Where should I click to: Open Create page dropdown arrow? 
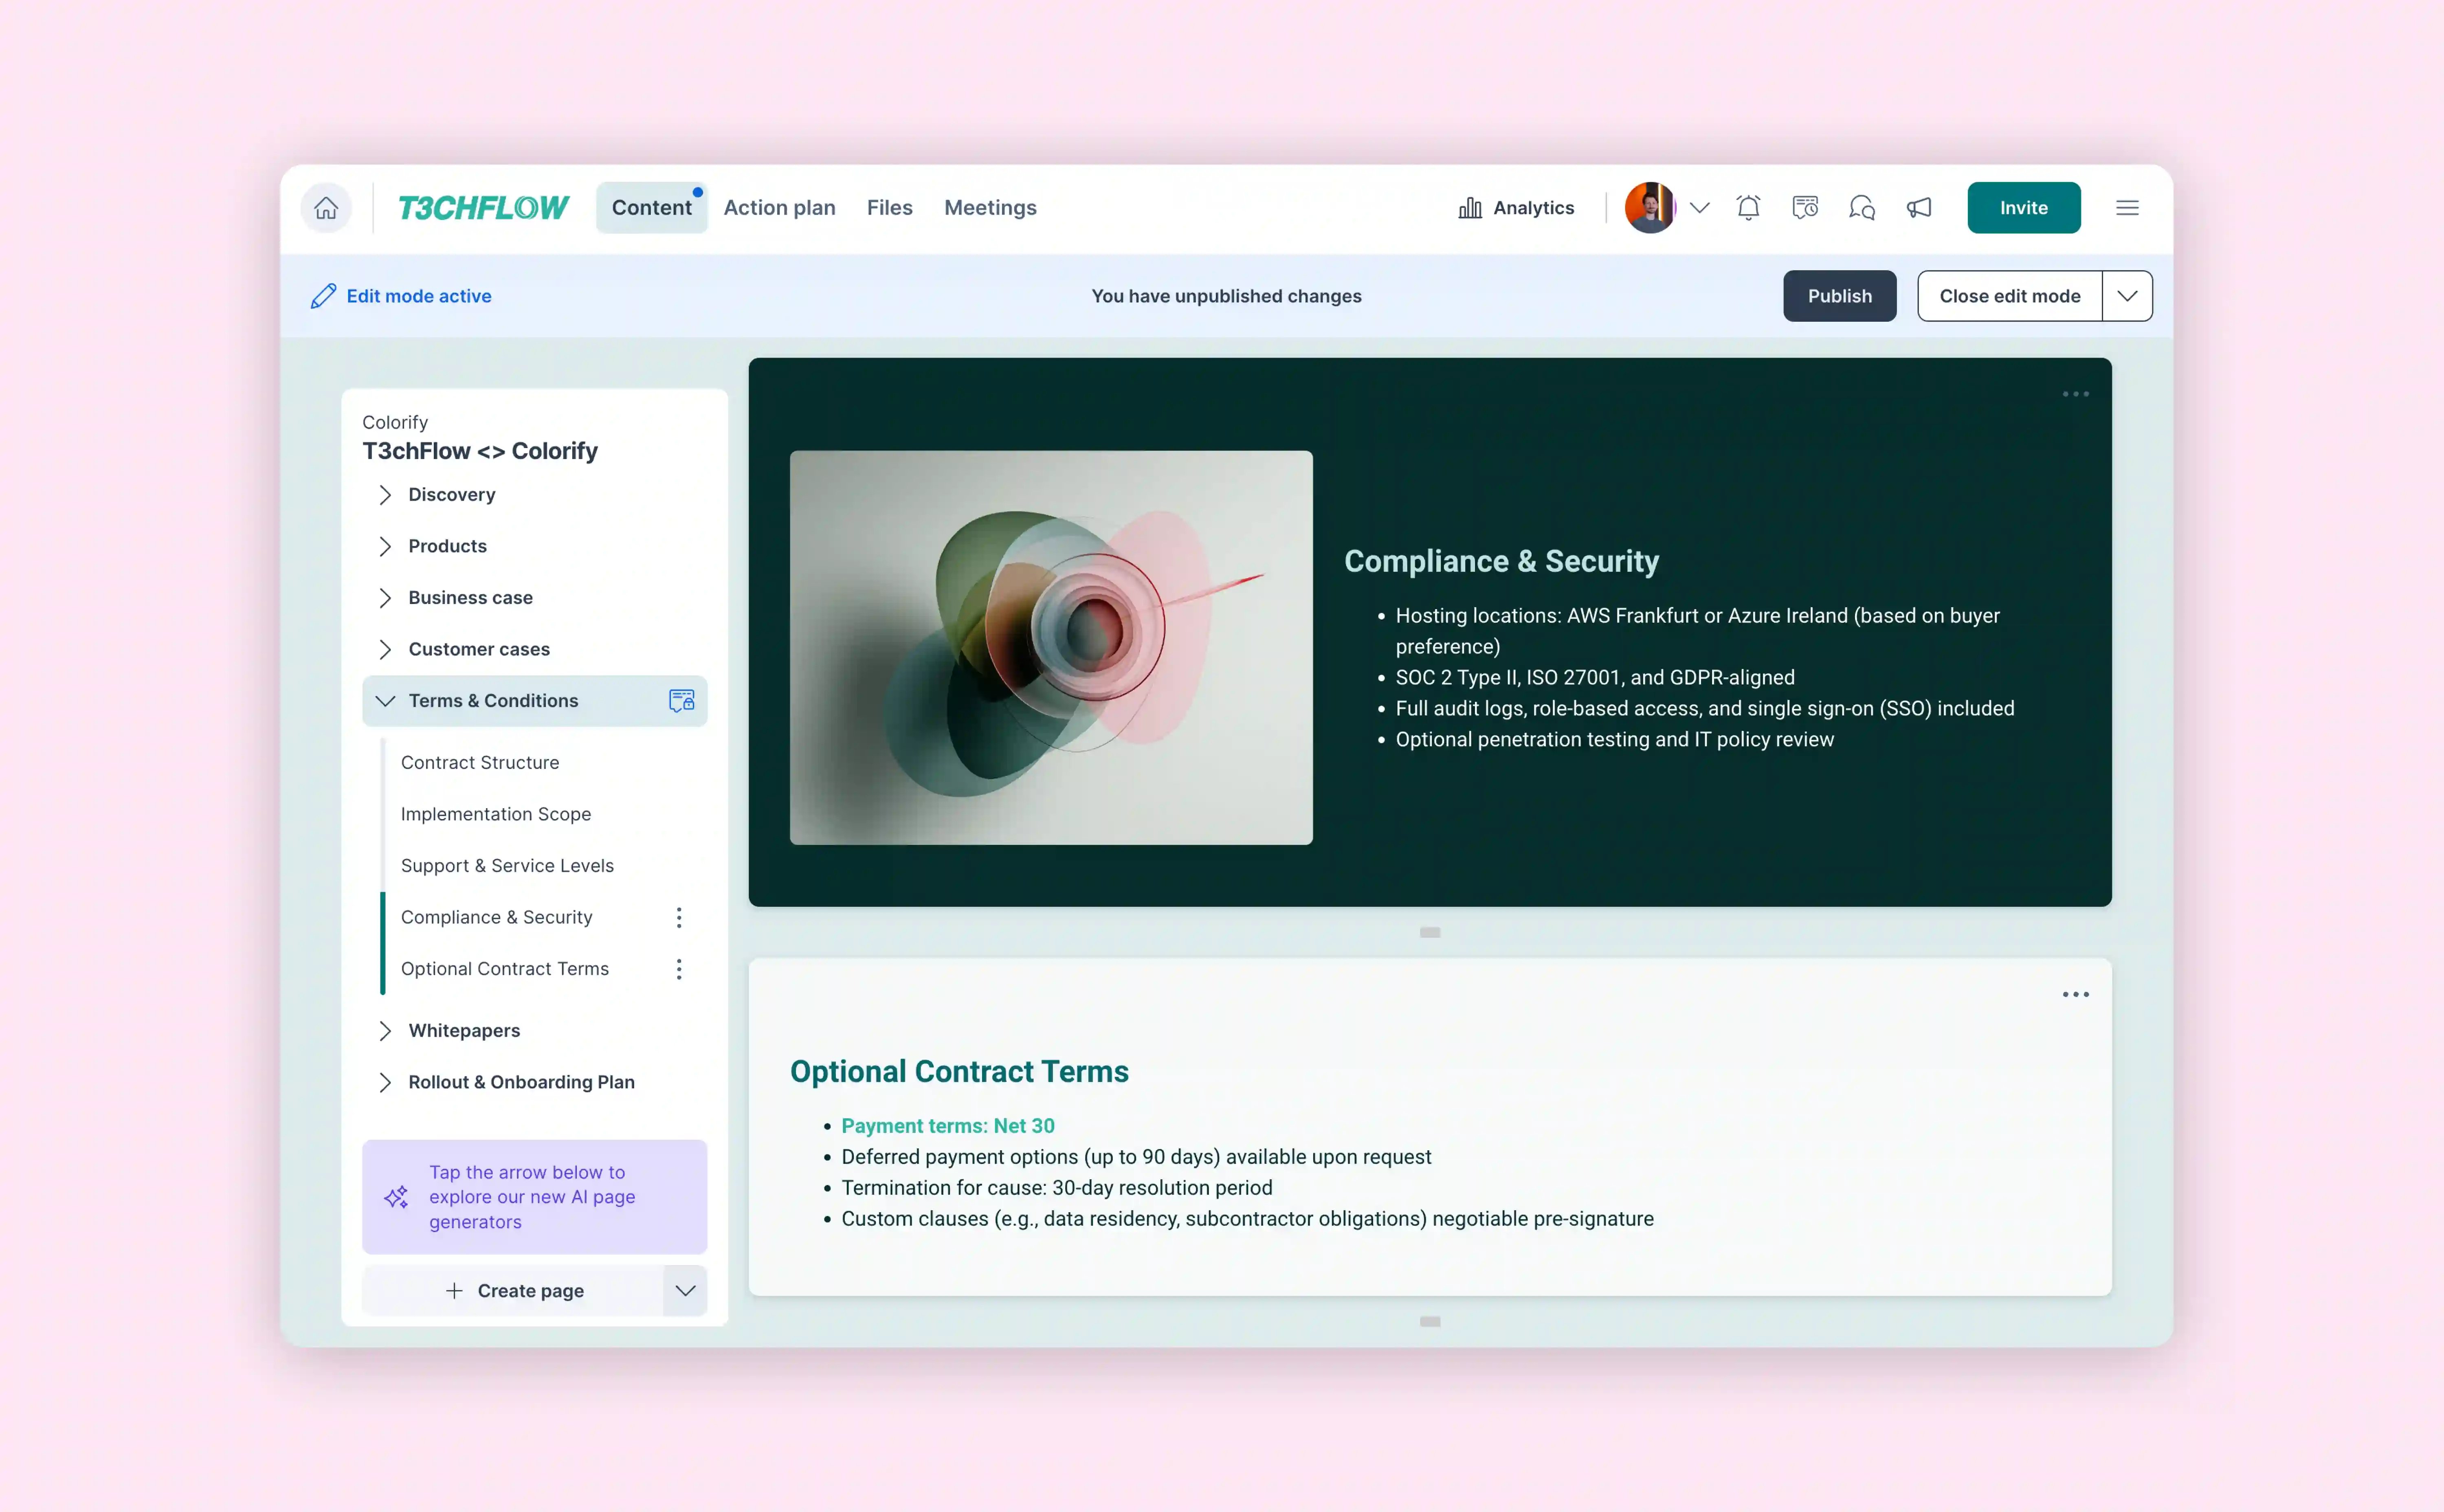click(685, 1291)
